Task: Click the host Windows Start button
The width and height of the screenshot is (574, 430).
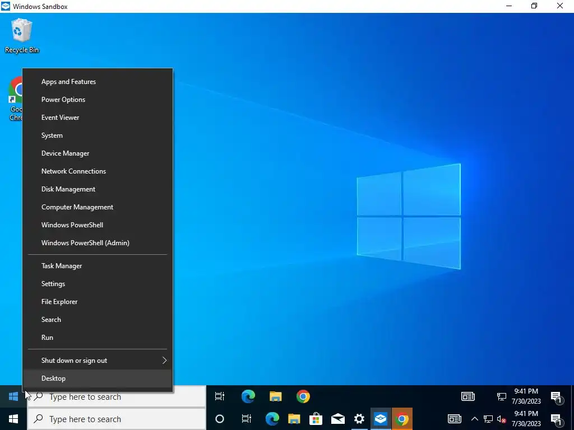Action: pyautogui.click(x=13, y=419)
